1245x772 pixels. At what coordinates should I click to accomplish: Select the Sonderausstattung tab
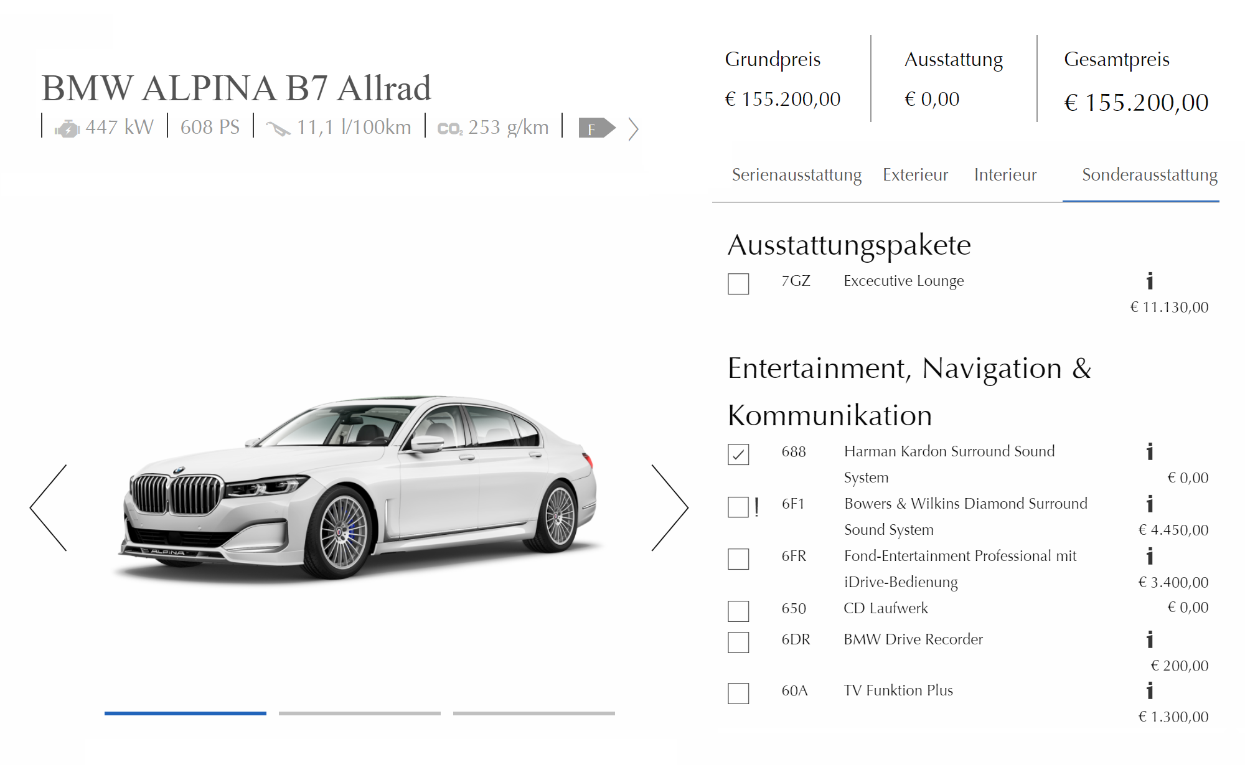(1150, 175)
